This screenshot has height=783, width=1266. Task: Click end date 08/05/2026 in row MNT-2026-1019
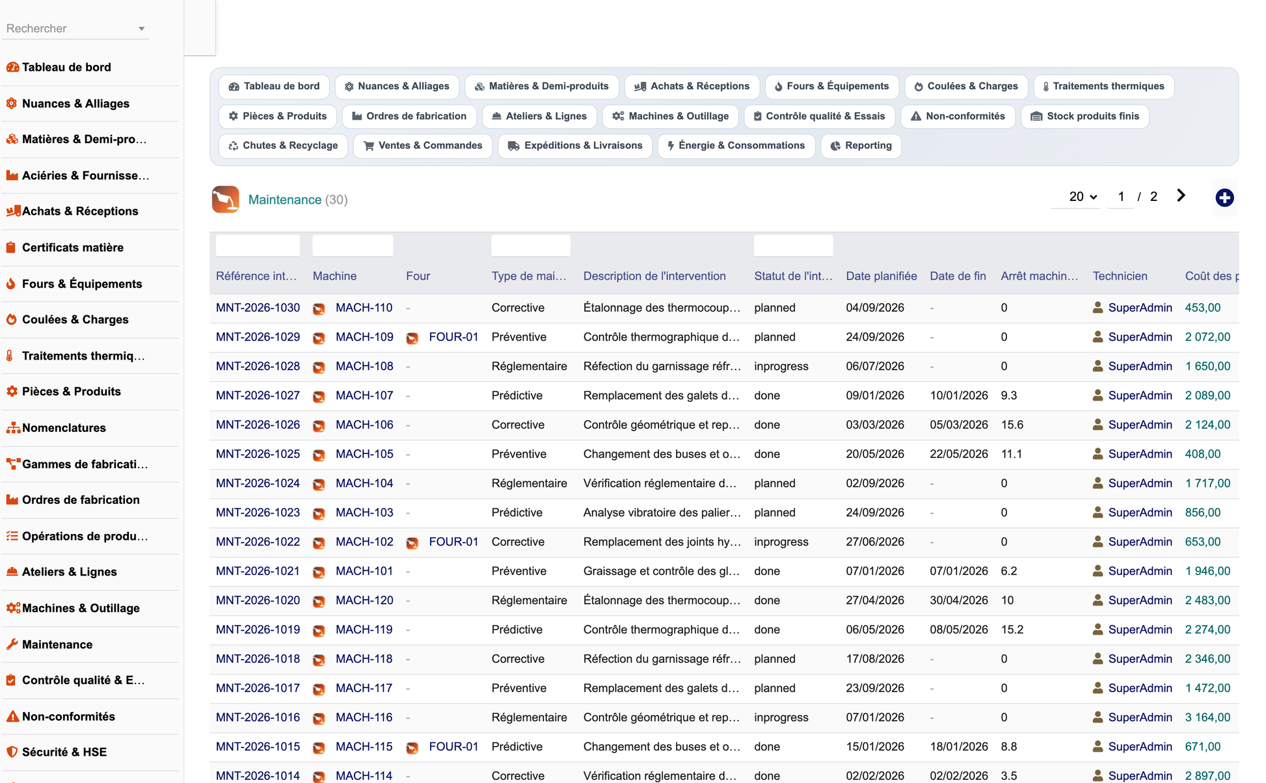[959, 630]
